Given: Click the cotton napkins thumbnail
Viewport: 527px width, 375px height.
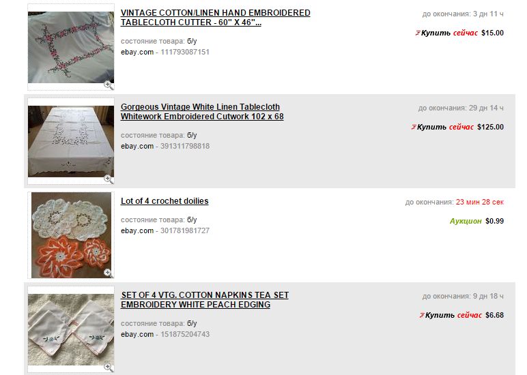Looking at the screenshot, I should (x=71, y=330).
